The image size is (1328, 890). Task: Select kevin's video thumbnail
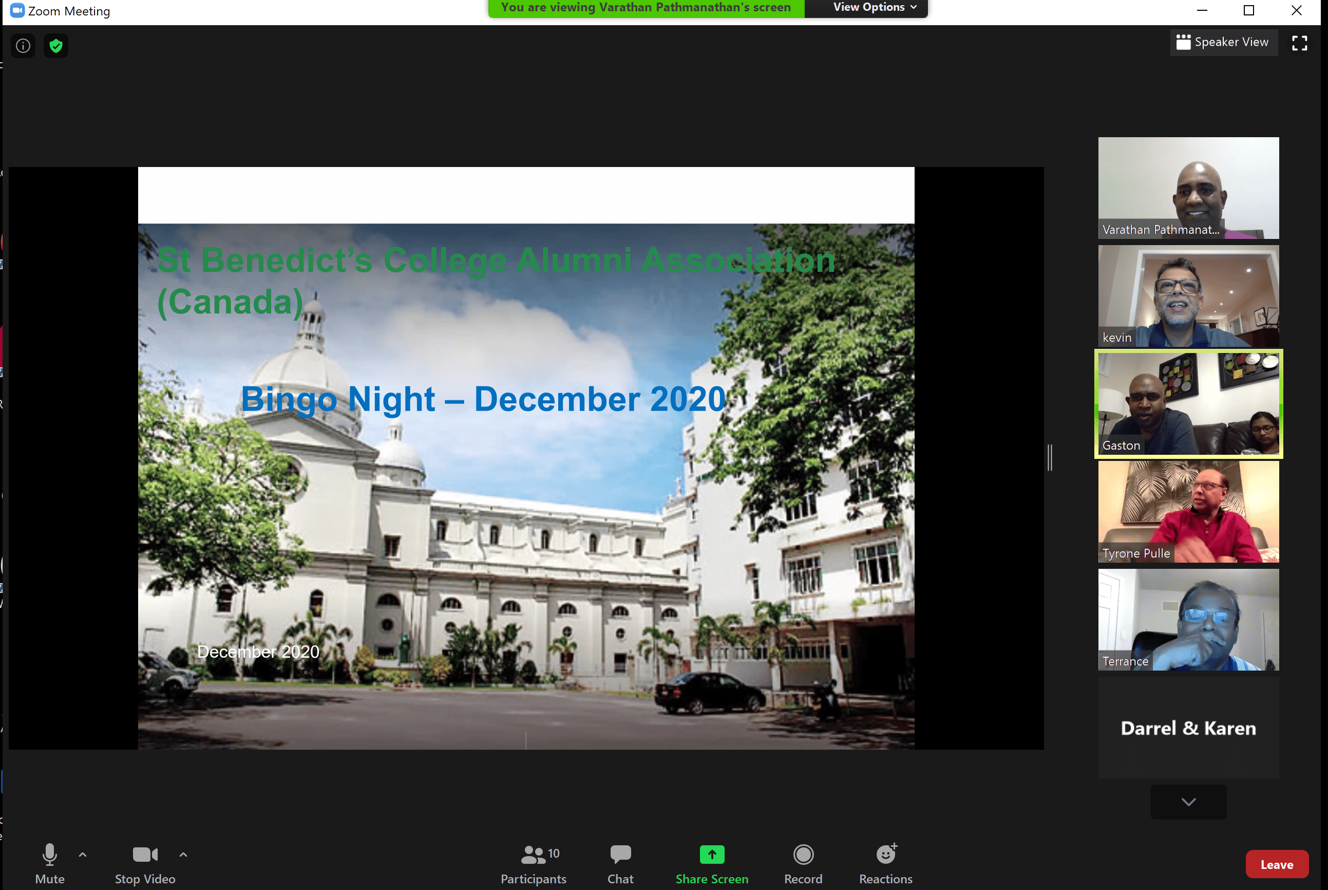[x=1188, y=295]
